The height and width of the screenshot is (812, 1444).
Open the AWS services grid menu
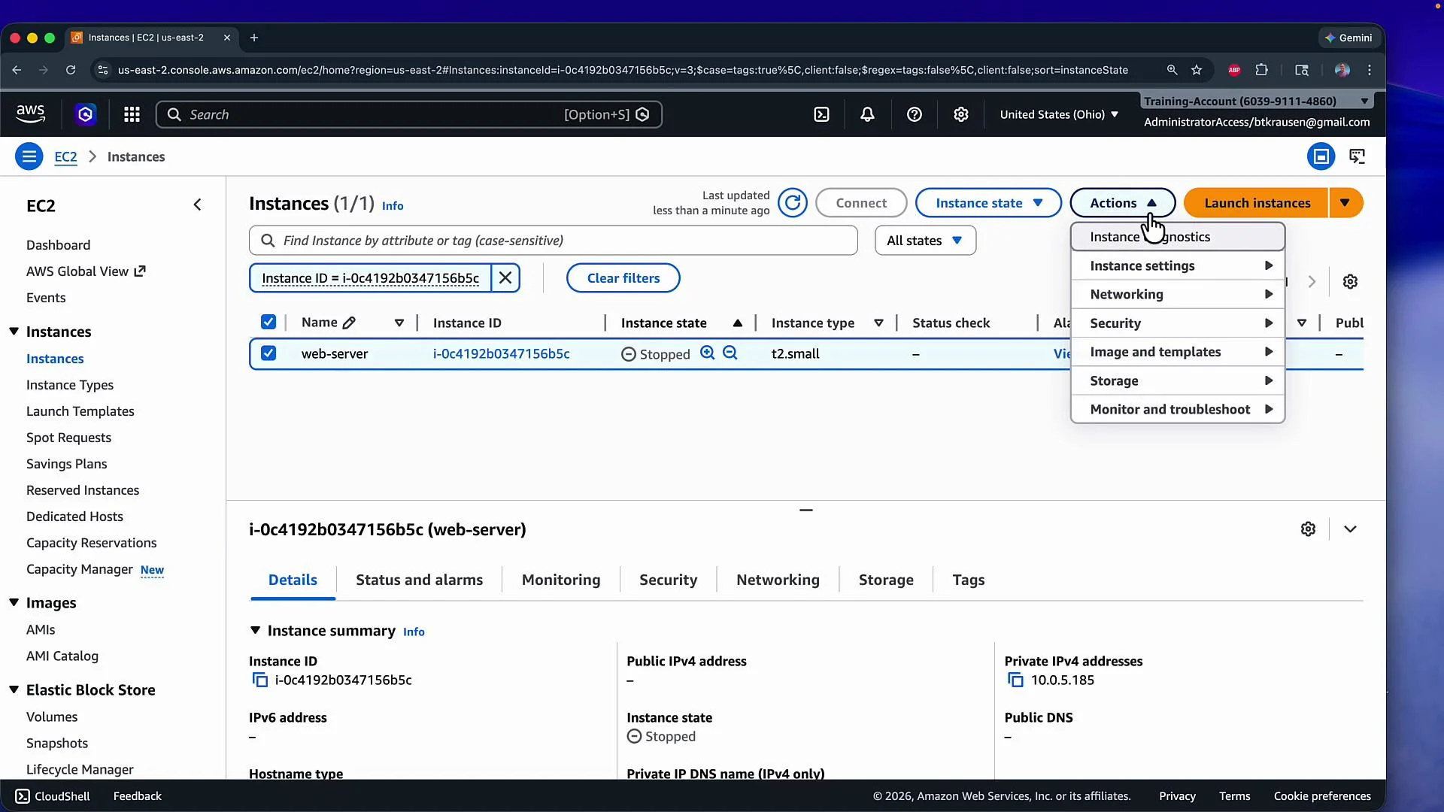132,114
